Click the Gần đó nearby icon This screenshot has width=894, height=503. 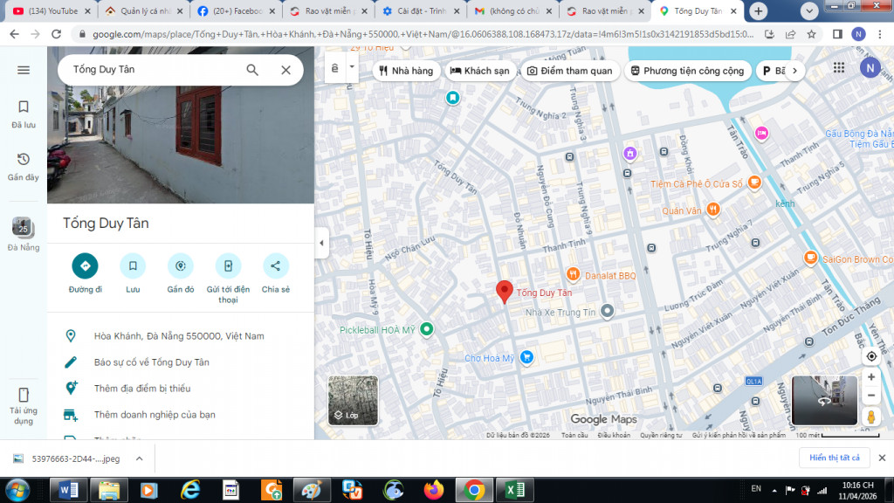(181, 265)
